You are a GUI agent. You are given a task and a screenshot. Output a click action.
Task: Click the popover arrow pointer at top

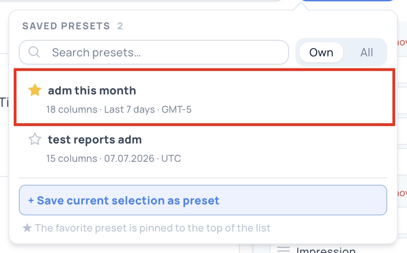pos(301,6)
